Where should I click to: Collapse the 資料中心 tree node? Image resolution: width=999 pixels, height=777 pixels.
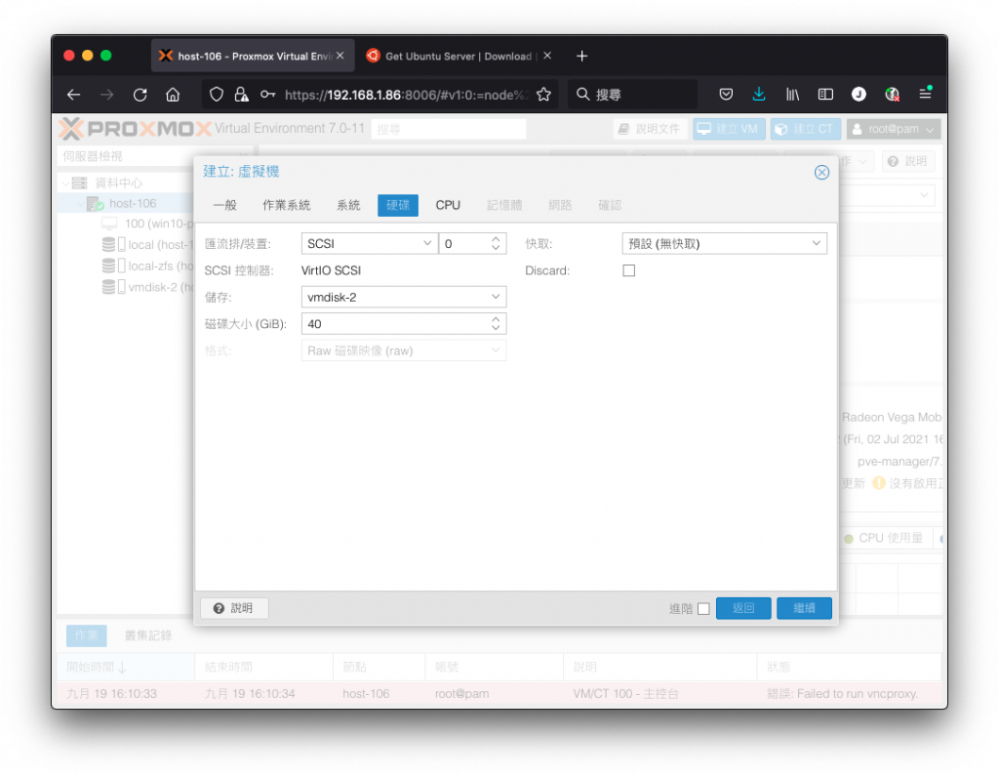65,184
